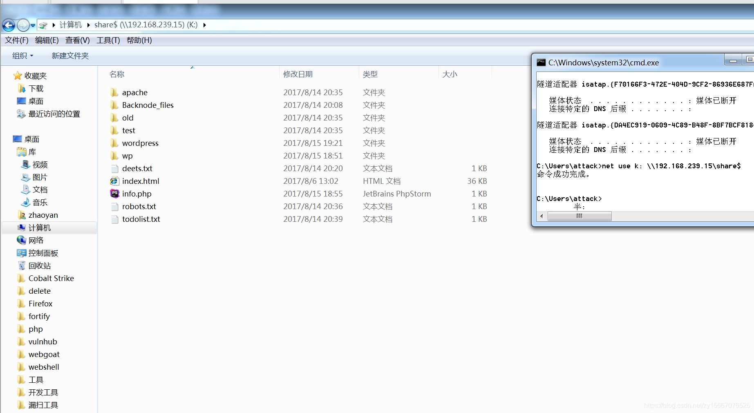Click the Back navigation arrow button
The image size is (754, 413).
pyautogui.click(x=9, y=25)
